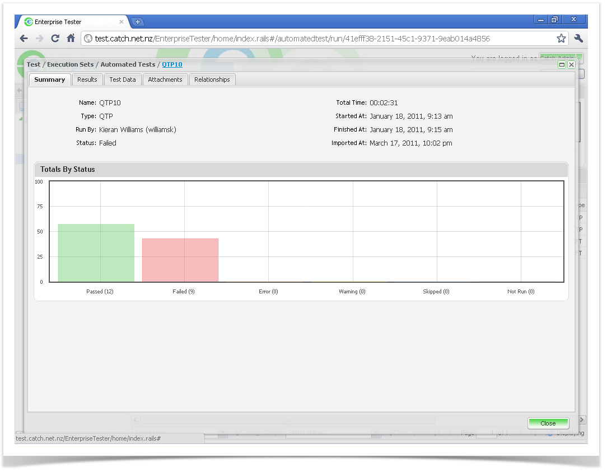607x472 pixels.
Task: Click the browser forward arrow
Action: (39, 39)
